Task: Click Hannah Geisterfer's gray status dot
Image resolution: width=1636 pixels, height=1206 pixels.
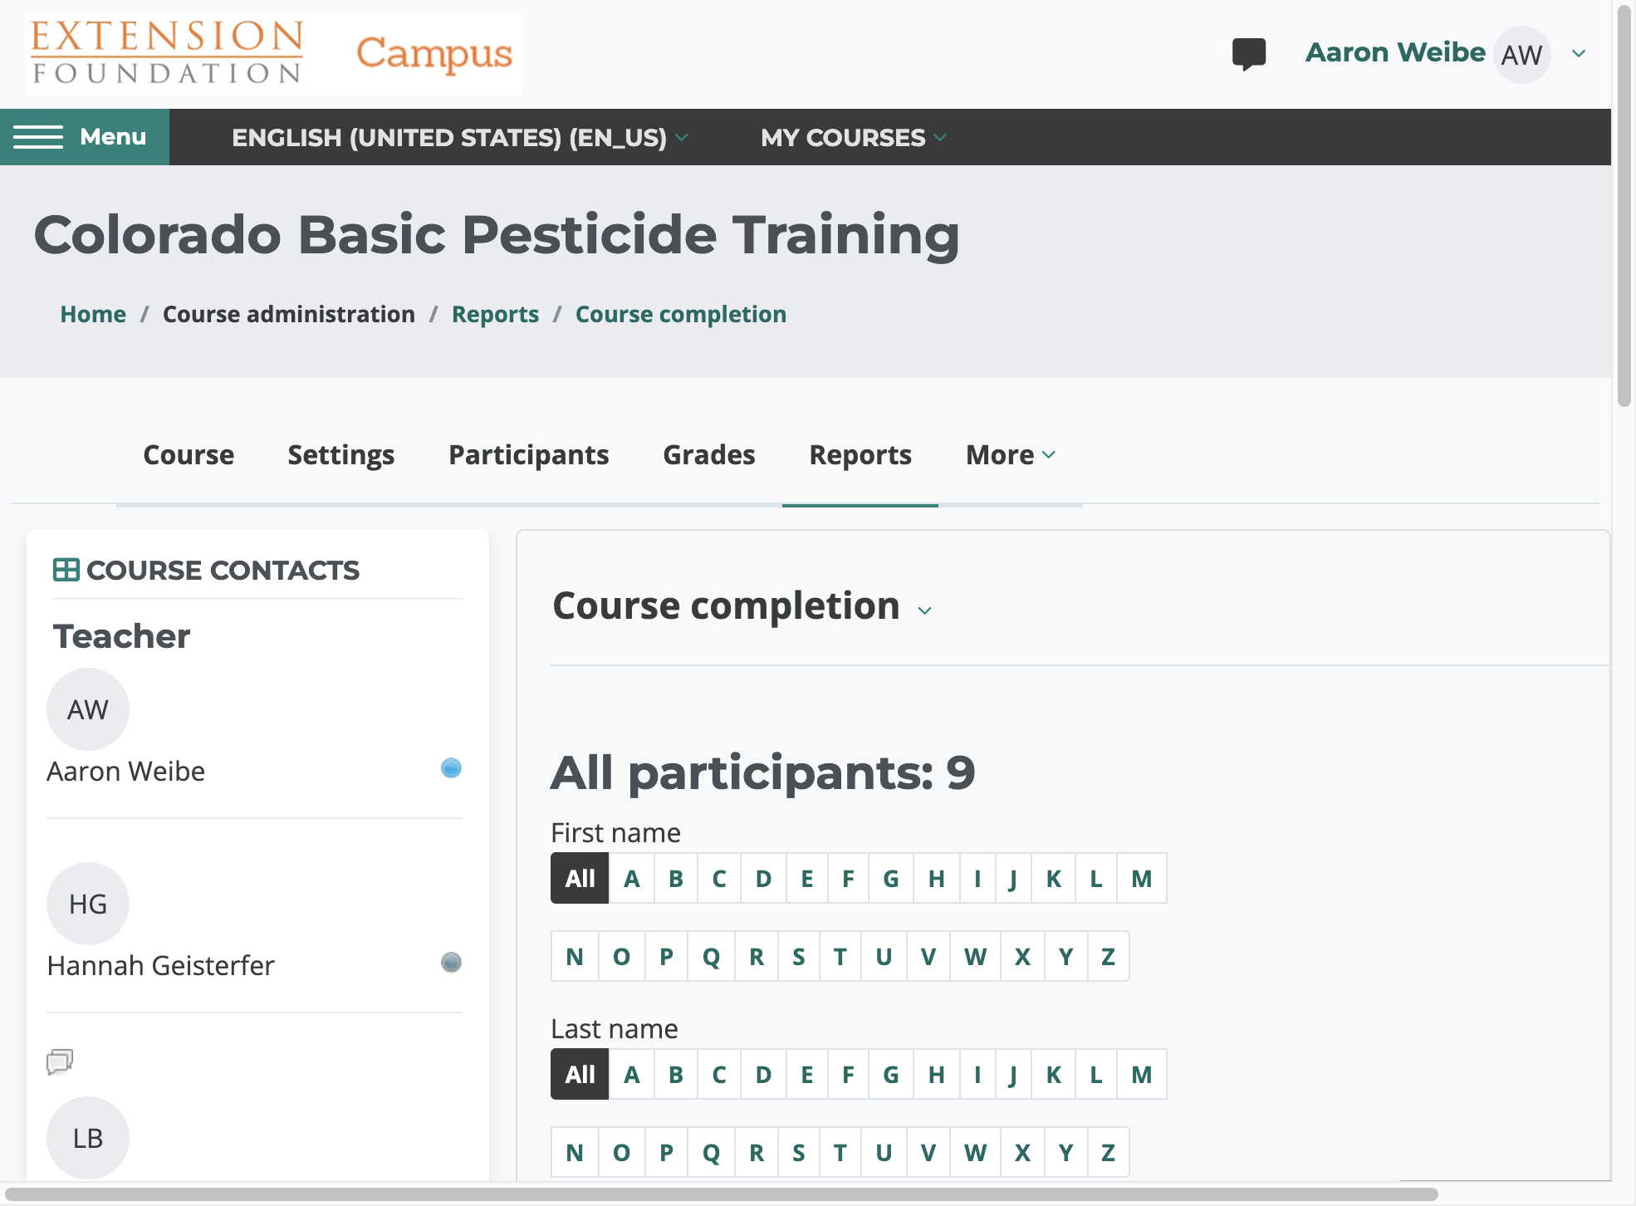Action: pyautogui.click(x=451, y=962)
